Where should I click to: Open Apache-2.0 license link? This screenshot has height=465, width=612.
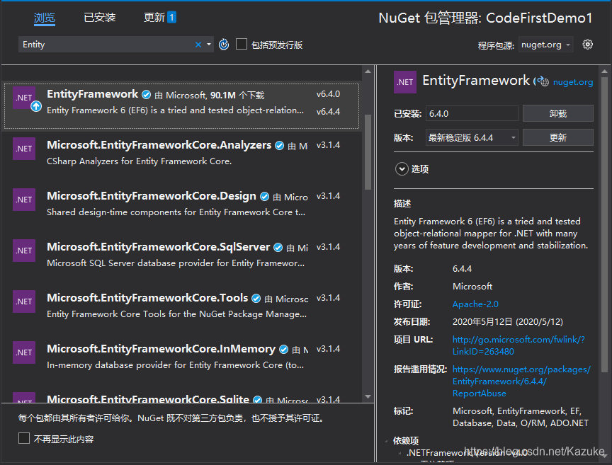[x=475, y=304]
